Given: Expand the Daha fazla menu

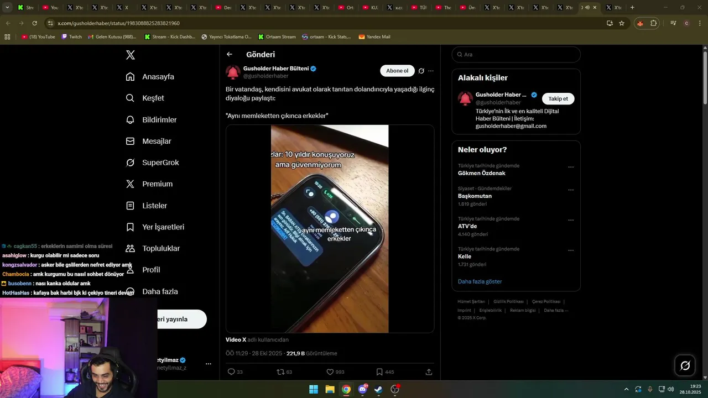Looking at the screenshot, I should tap(152, 291).
